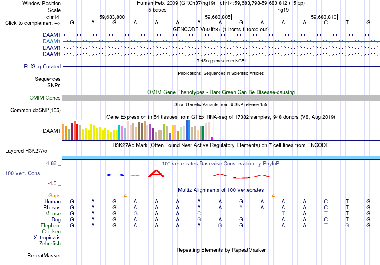Viewport: 380px width, 265px height.
Task: Click the 4.88 upper conservation scale value
Action: pyautogui.click(x=51, y=163)
